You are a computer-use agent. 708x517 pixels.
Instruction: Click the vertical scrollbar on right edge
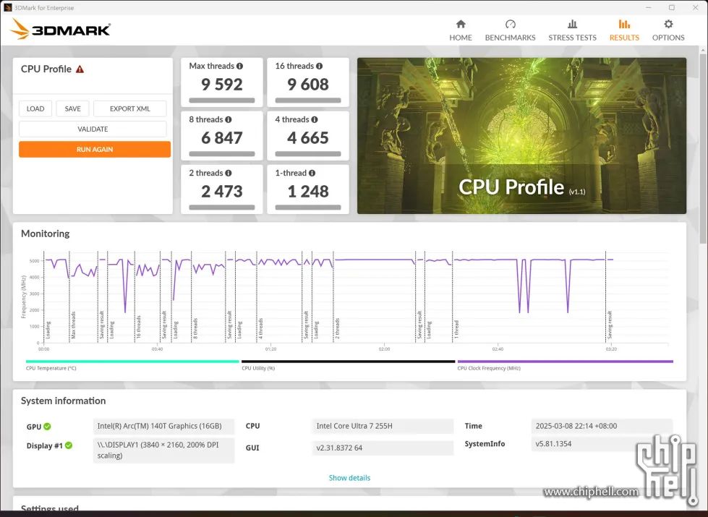[x=704, y=149]
